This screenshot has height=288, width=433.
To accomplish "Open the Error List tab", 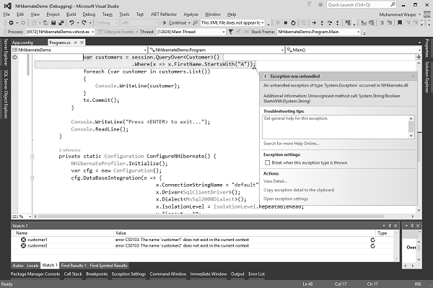I will (256, 274).
